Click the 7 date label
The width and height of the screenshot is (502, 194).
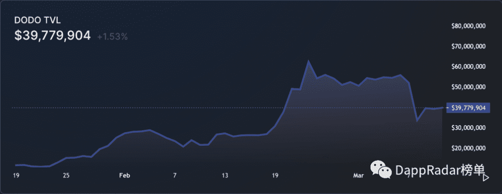pyautogui.click(x=174, y=175)
